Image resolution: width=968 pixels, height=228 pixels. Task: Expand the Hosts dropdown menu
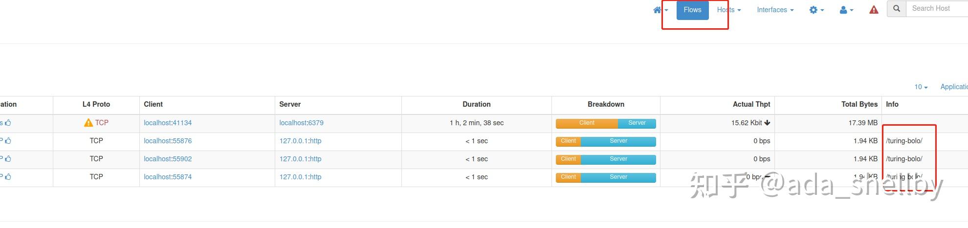coord(728,10)
